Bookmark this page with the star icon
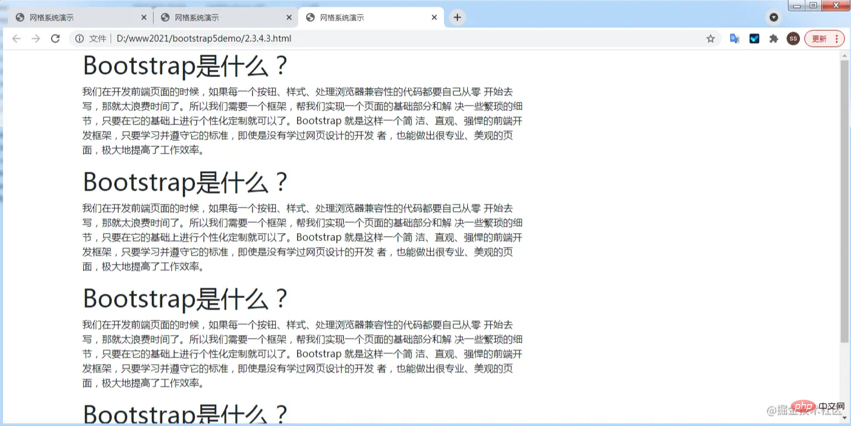Viewport: 851px width, 426px height. [x=711, y=39]
